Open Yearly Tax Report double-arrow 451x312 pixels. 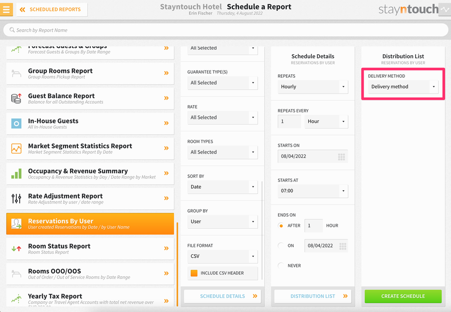tap(166, 301)
